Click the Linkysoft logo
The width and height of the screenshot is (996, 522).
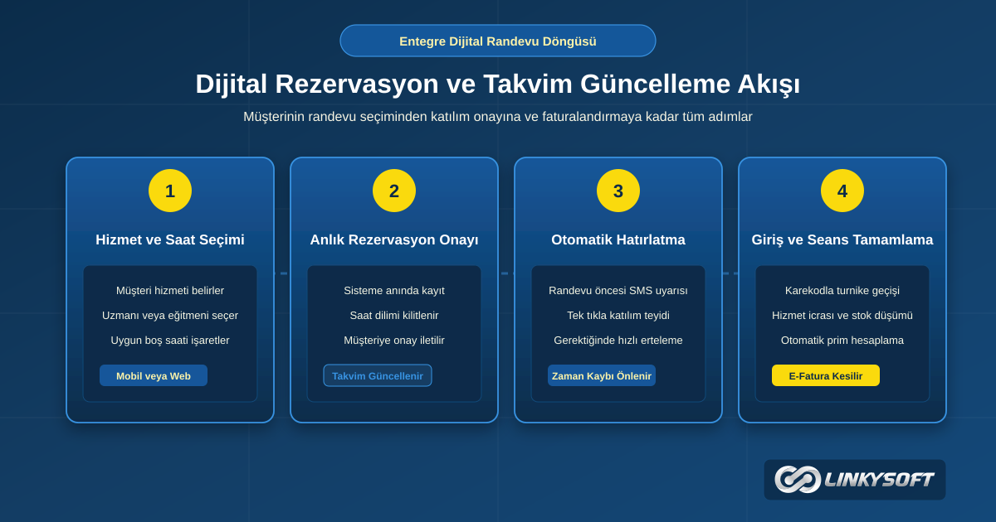click(855, 480)
